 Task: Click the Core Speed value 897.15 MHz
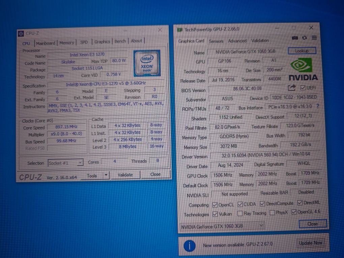click(66, 127)
